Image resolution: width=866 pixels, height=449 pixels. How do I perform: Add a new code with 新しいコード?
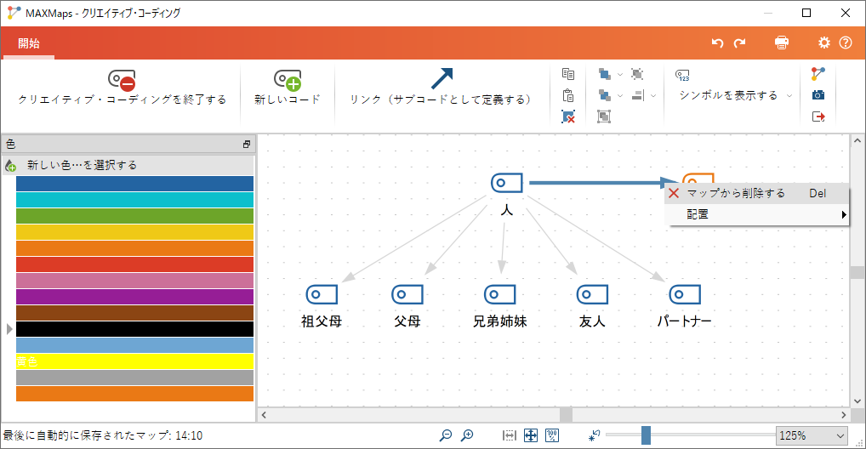point(288,88)
